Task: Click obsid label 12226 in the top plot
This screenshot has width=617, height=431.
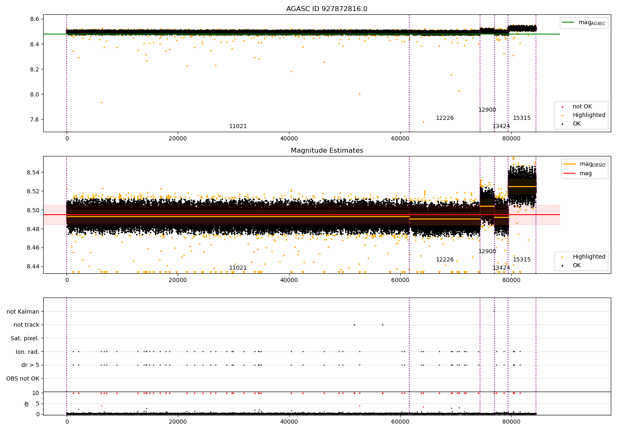Action: 445,118
